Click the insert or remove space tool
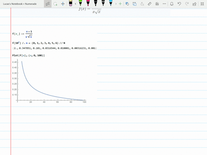 coord(63,4)
